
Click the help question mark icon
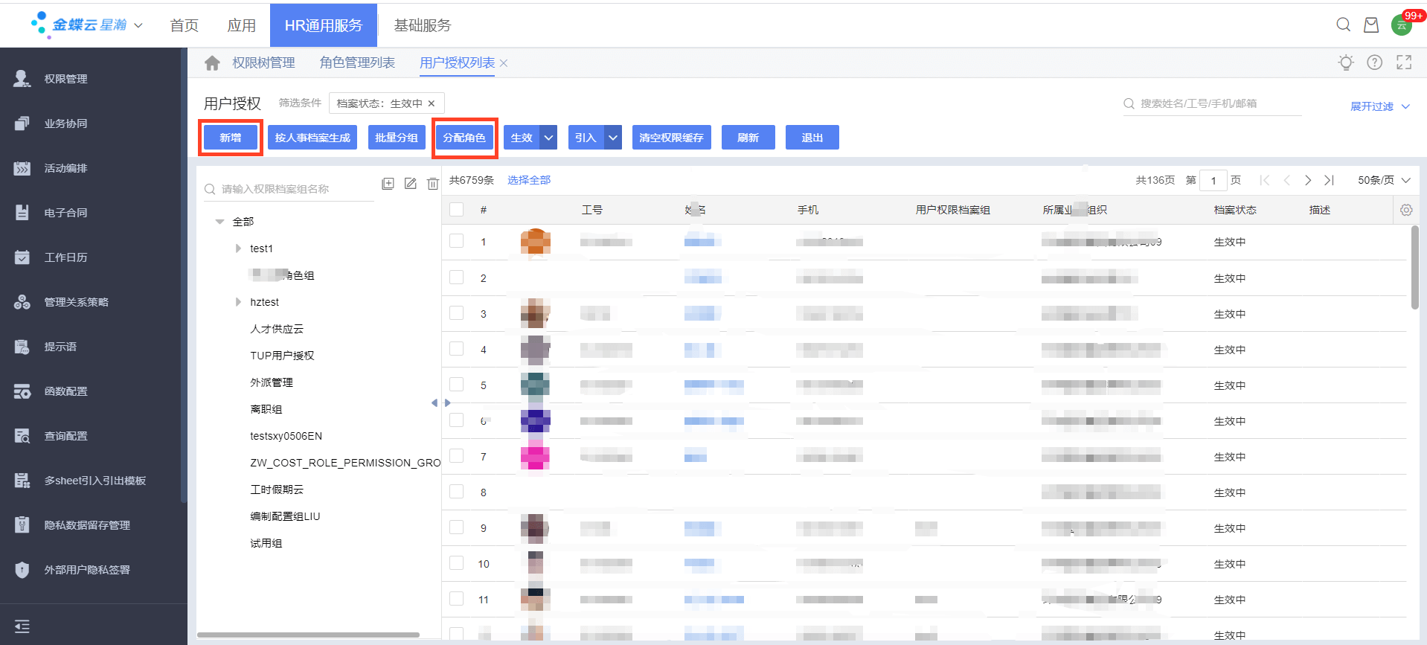click(1374, 62)
